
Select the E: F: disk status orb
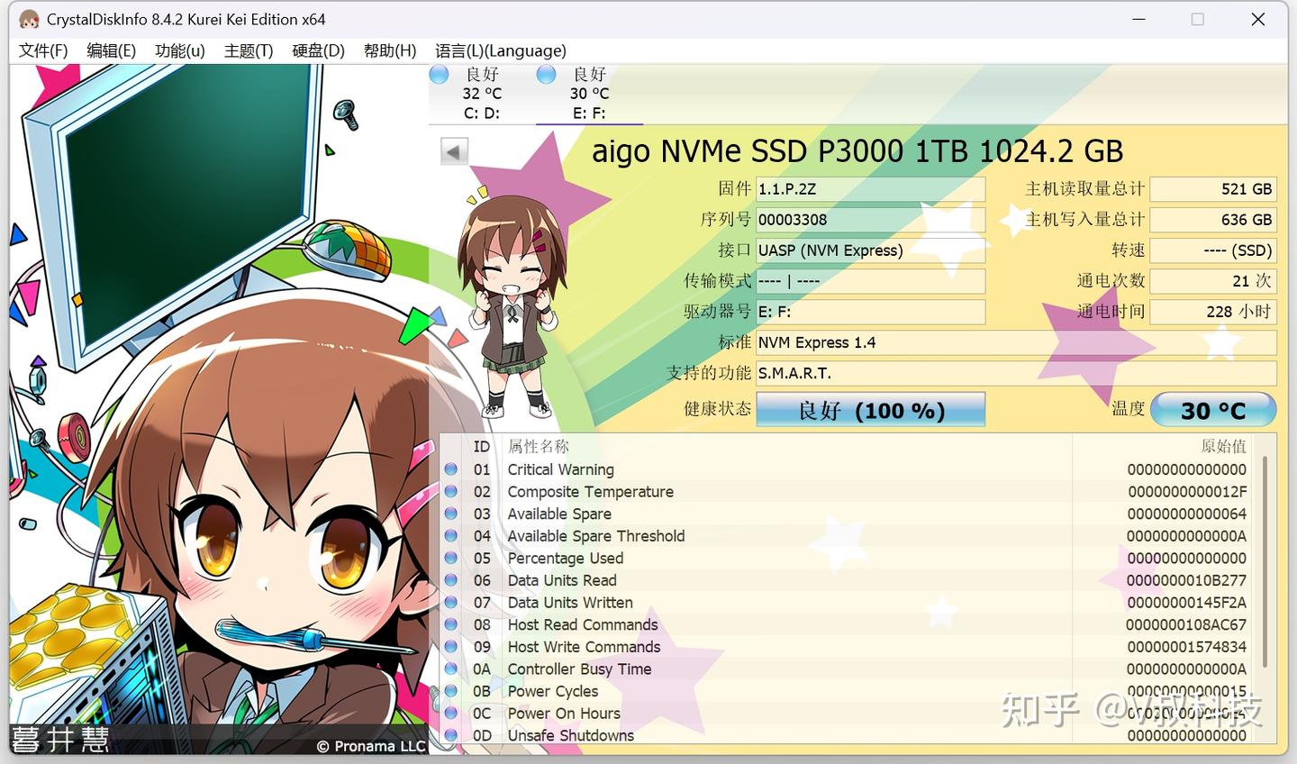tap(546, 75)
